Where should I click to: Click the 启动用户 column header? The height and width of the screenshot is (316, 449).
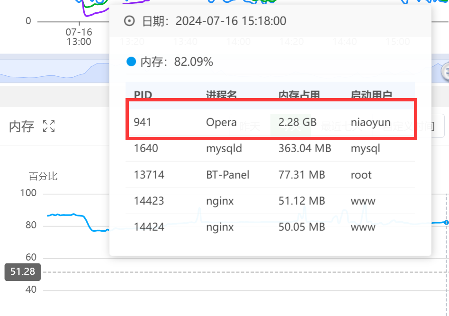pyautogui.click(x=371, y=95)
